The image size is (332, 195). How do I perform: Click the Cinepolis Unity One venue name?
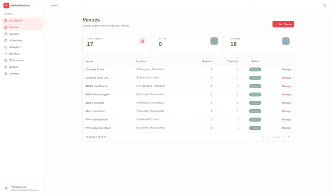(x=97, y=78)
